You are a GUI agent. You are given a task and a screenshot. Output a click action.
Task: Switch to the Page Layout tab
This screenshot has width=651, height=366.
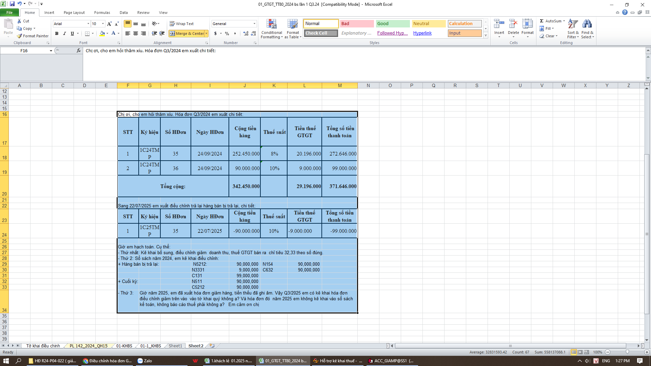74,13
